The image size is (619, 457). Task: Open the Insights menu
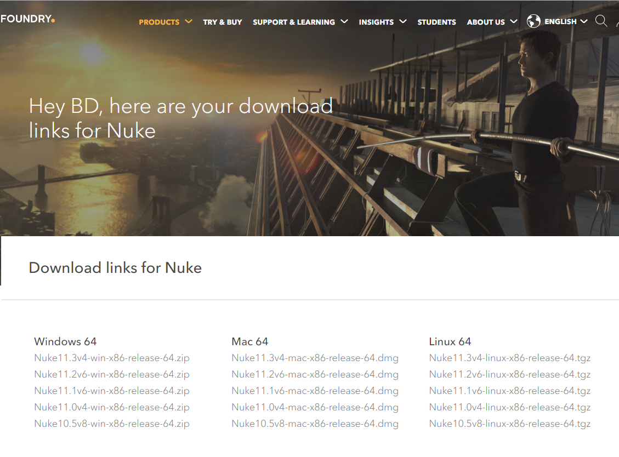pos(376,22)
